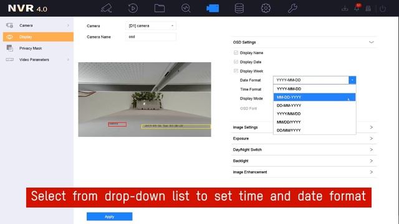The height and width of the screenshot is (224, 399).
Task: Open the Camera channel dropdown
Action: (x=151, y=26)
